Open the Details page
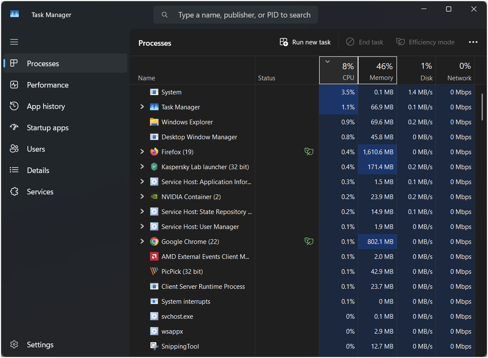 tap(65, 170)
